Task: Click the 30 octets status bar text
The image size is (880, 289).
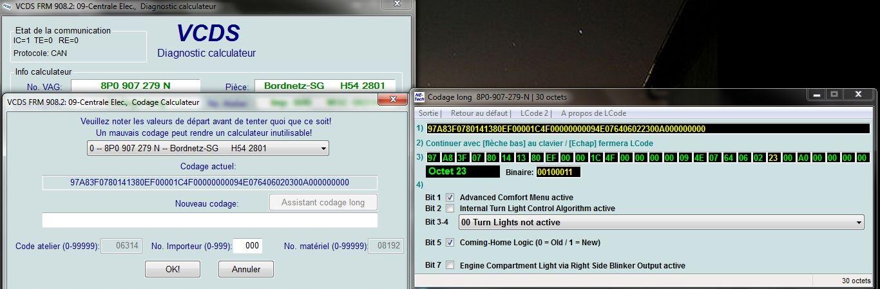Action: click(856, 281)
